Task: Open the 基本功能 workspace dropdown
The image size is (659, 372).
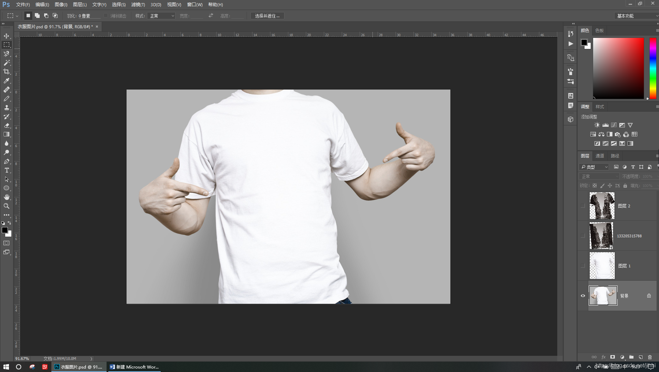Action: point(636,16)
